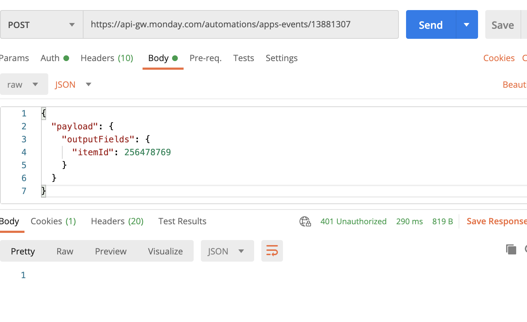Click the 290 ms response time
The image size is (527, 322).
tap(410, 221)
